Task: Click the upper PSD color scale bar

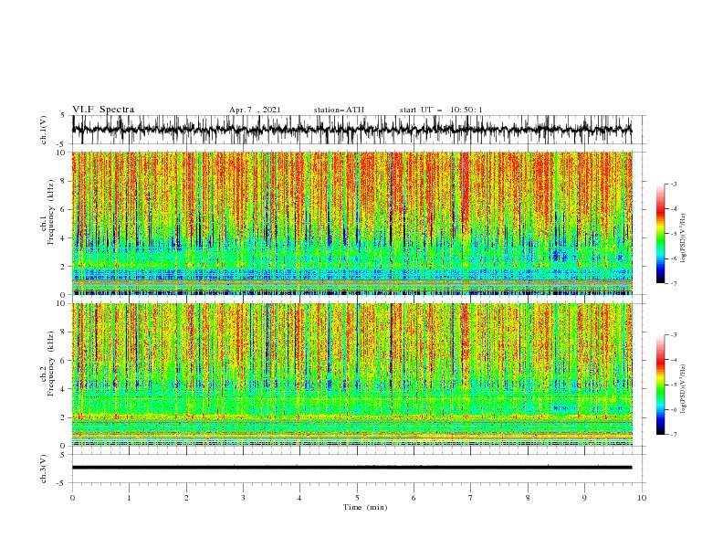Action: [x=660, y=234]
